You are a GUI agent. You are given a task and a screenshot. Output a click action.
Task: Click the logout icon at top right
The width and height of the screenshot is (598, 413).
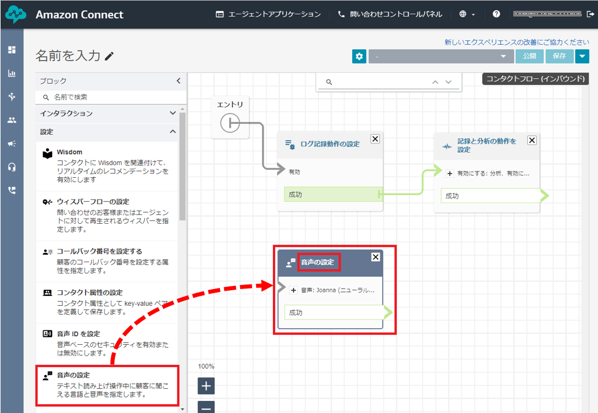(x=590, y=14)
